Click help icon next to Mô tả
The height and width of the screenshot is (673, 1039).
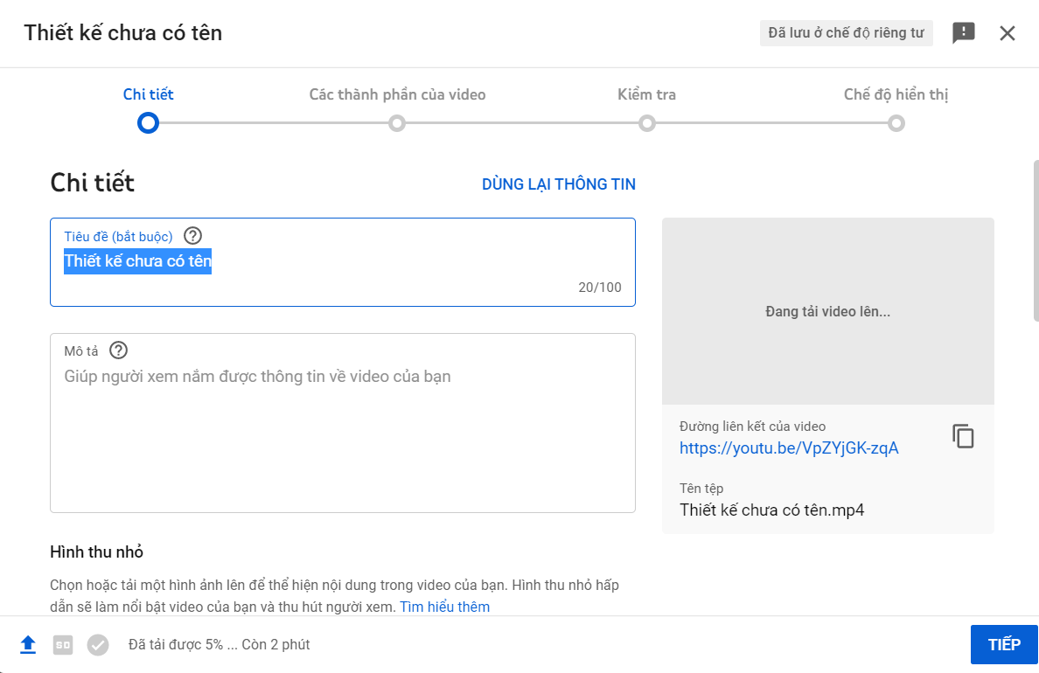[x=118, y=350]
